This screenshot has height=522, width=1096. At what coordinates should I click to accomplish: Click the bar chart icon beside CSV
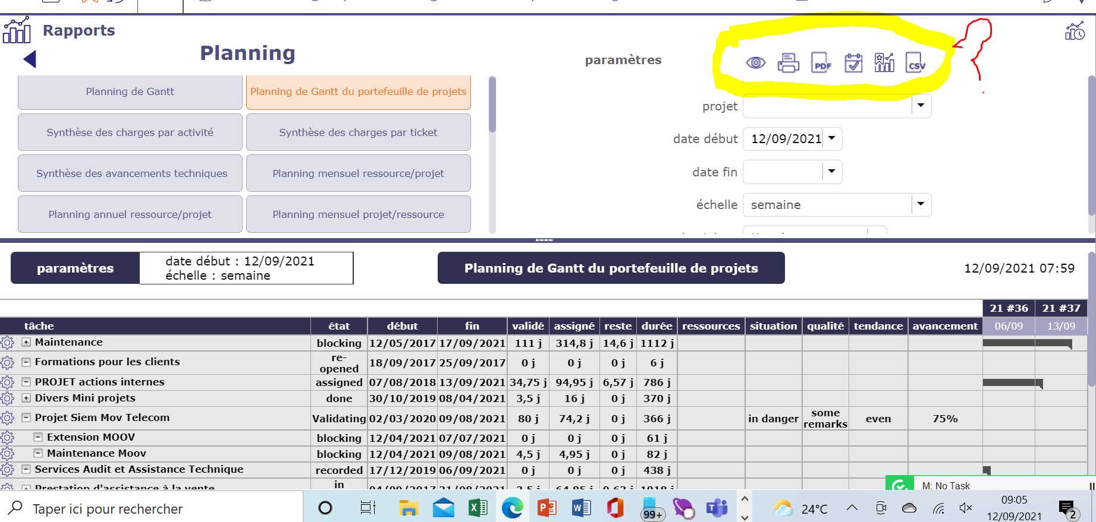(884, 62)
